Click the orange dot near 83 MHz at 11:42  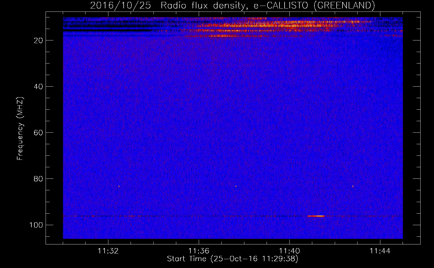click(x=353, y=186)
